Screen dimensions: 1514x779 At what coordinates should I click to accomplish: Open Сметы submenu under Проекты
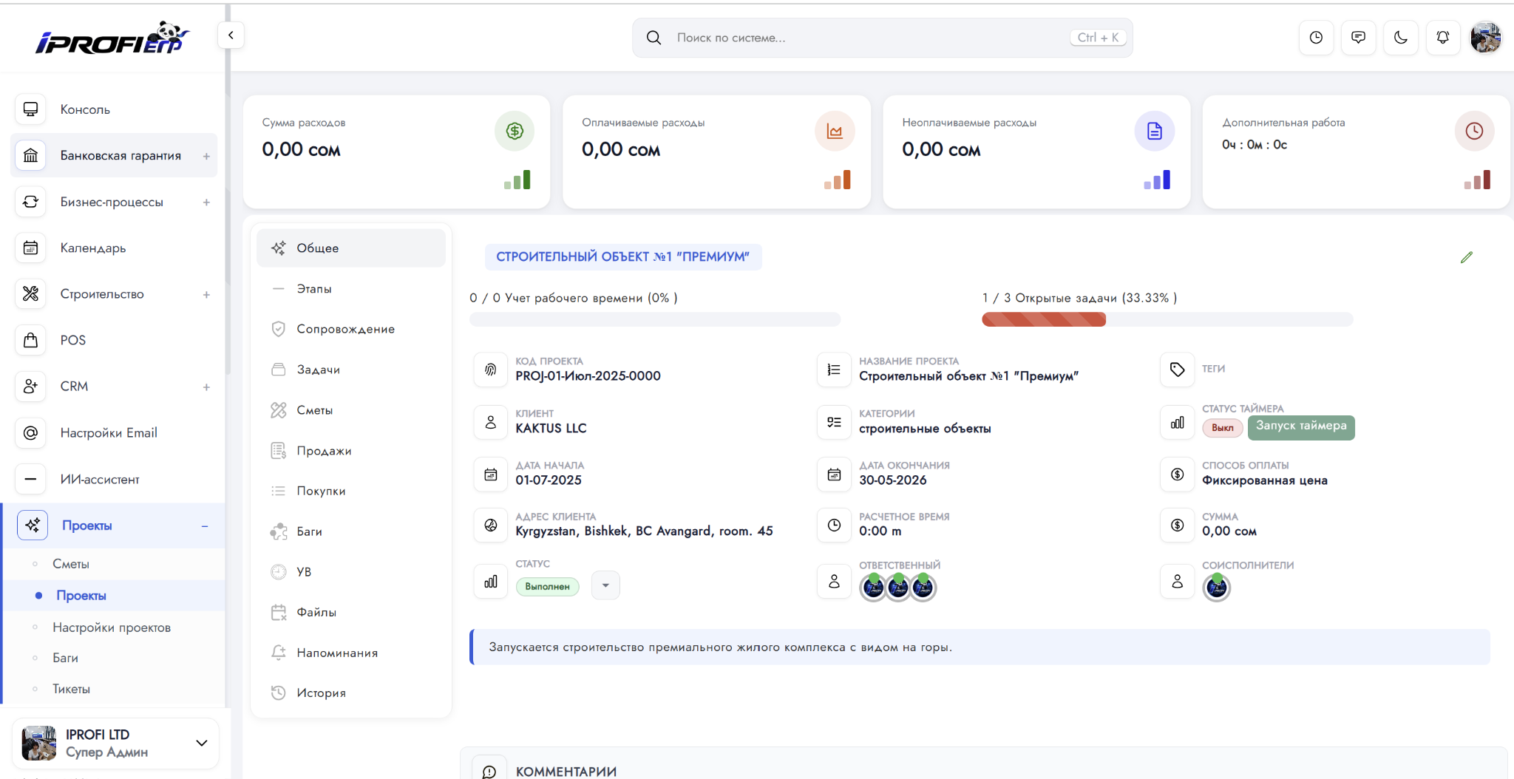tap(71, 564)
